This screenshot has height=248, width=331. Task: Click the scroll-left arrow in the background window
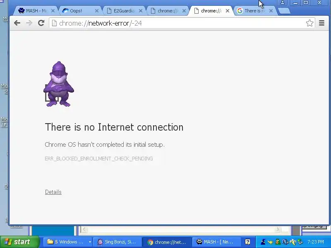[84, 229]
